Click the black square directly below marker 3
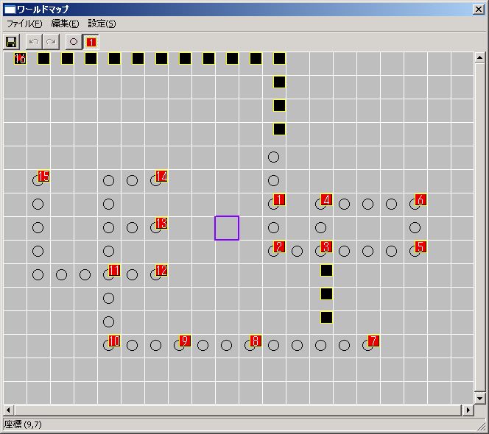The image size is (489, 434). coord(326,271)
